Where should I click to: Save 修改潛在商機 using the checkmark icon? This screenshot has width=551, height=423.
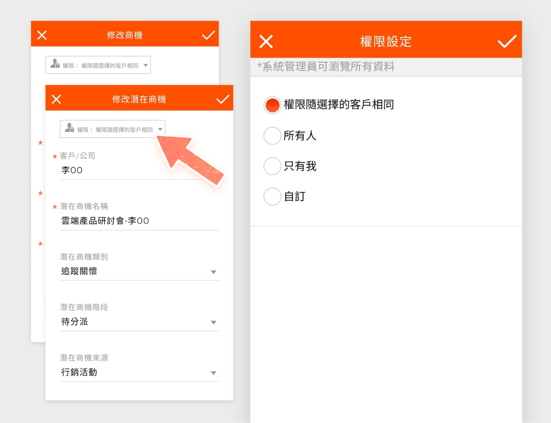point(223,99)
